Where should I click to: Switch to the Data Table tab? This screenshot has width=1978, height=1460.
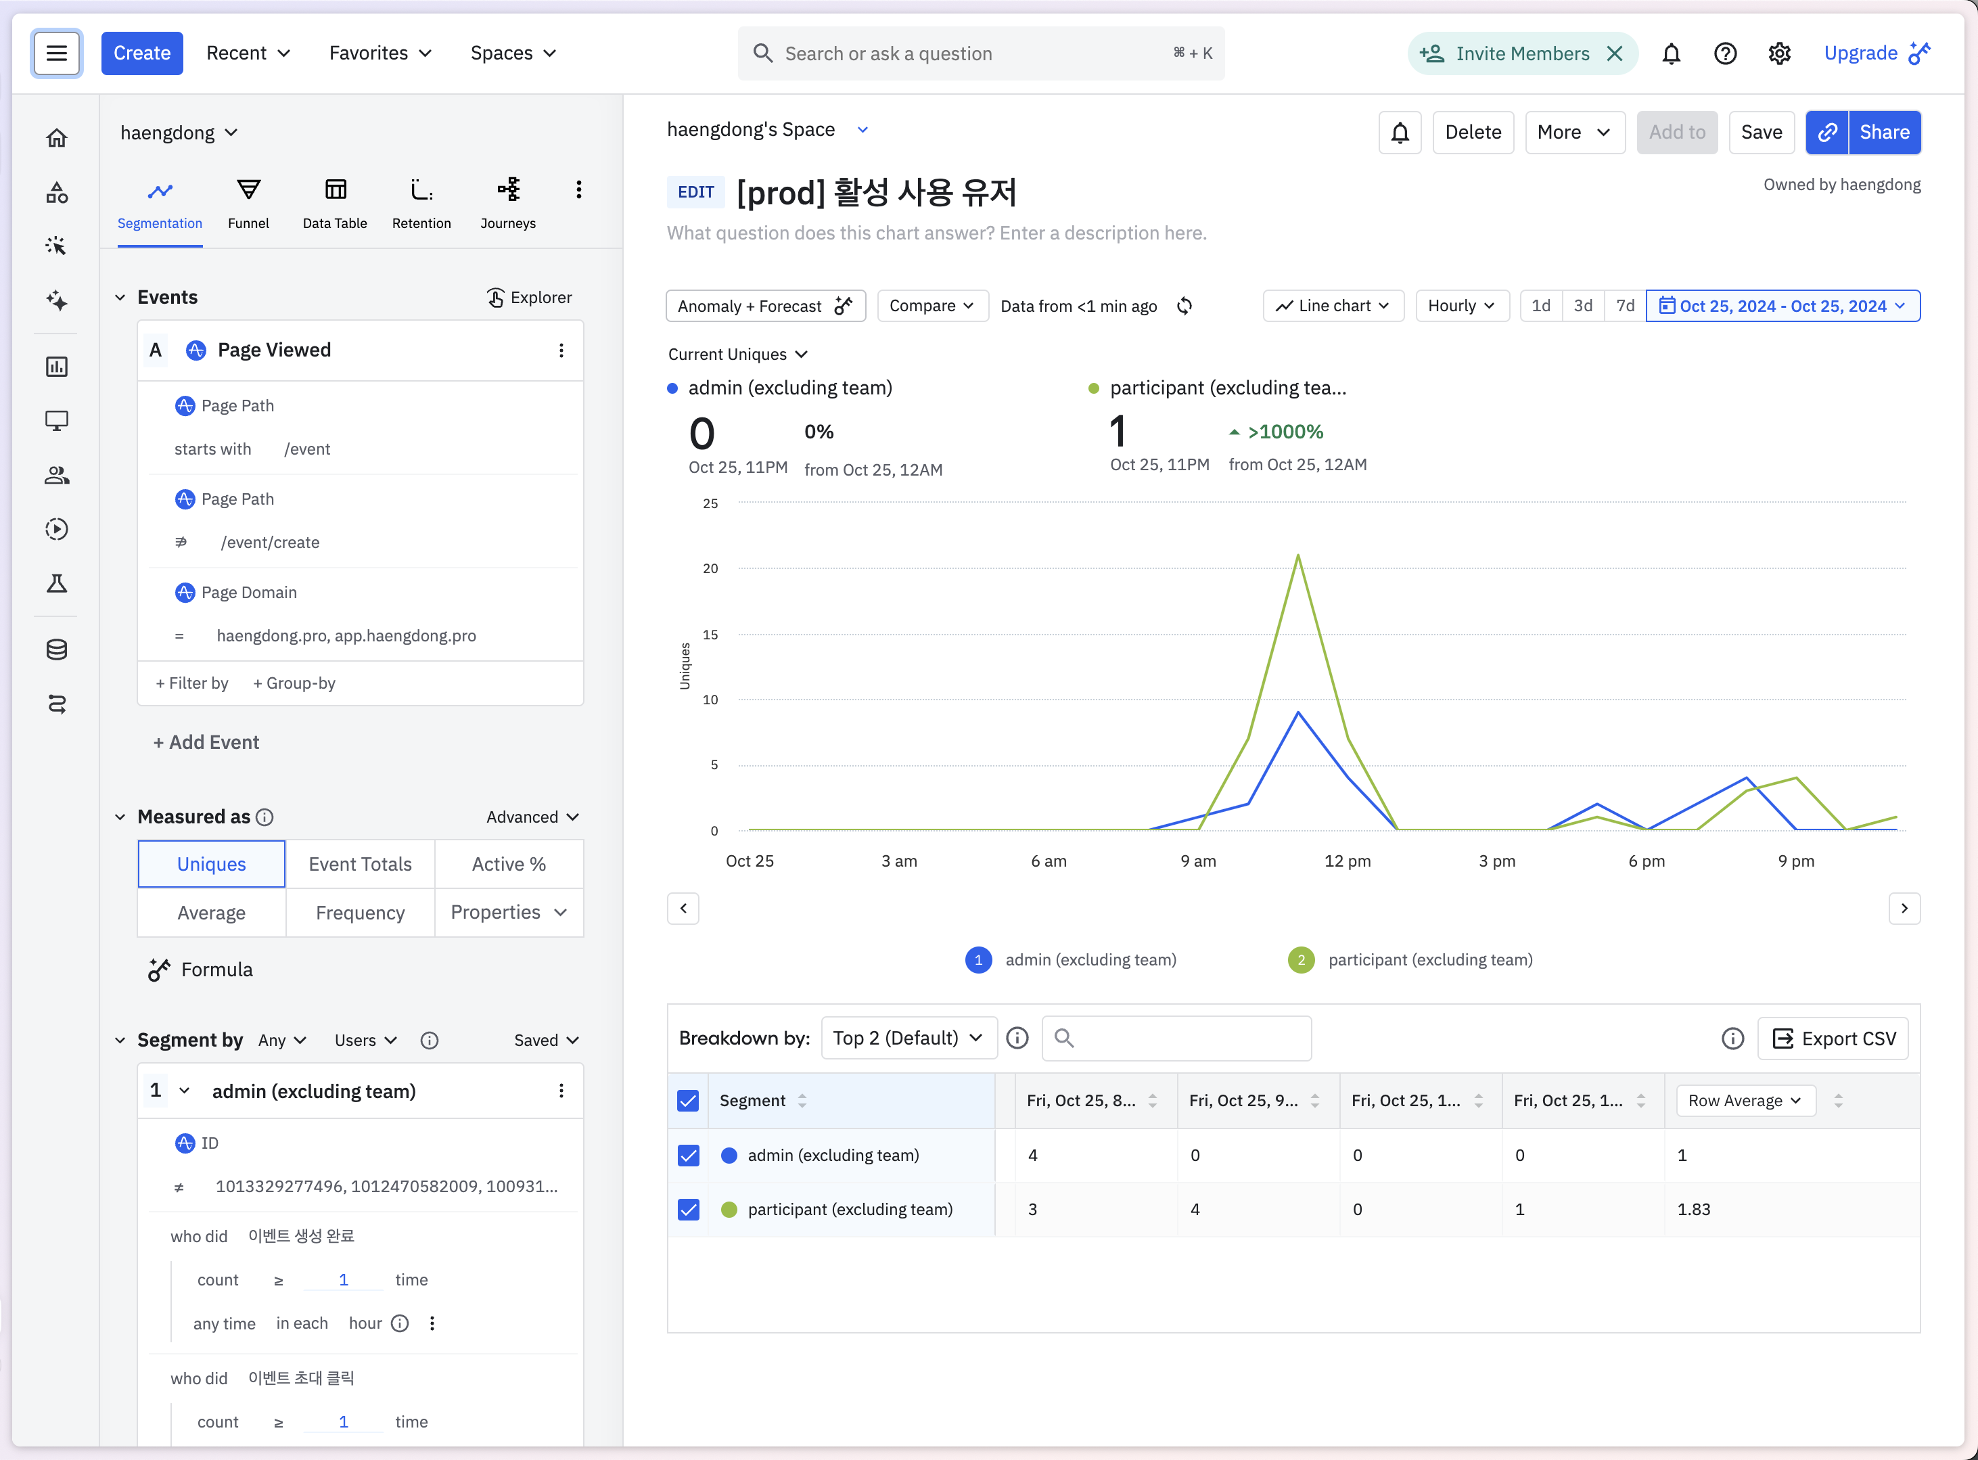tap(335, 205)
